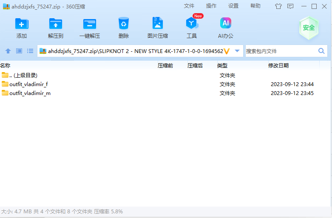Launch the AI办公 feature
Screen dimensions: 332x218
[x=226, y=23]
